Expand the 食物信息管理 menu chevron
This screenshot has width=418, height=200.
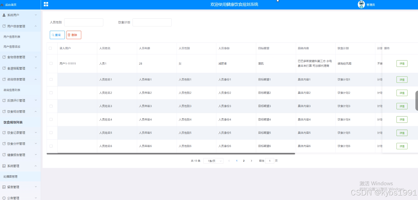[x=36, y=57]
